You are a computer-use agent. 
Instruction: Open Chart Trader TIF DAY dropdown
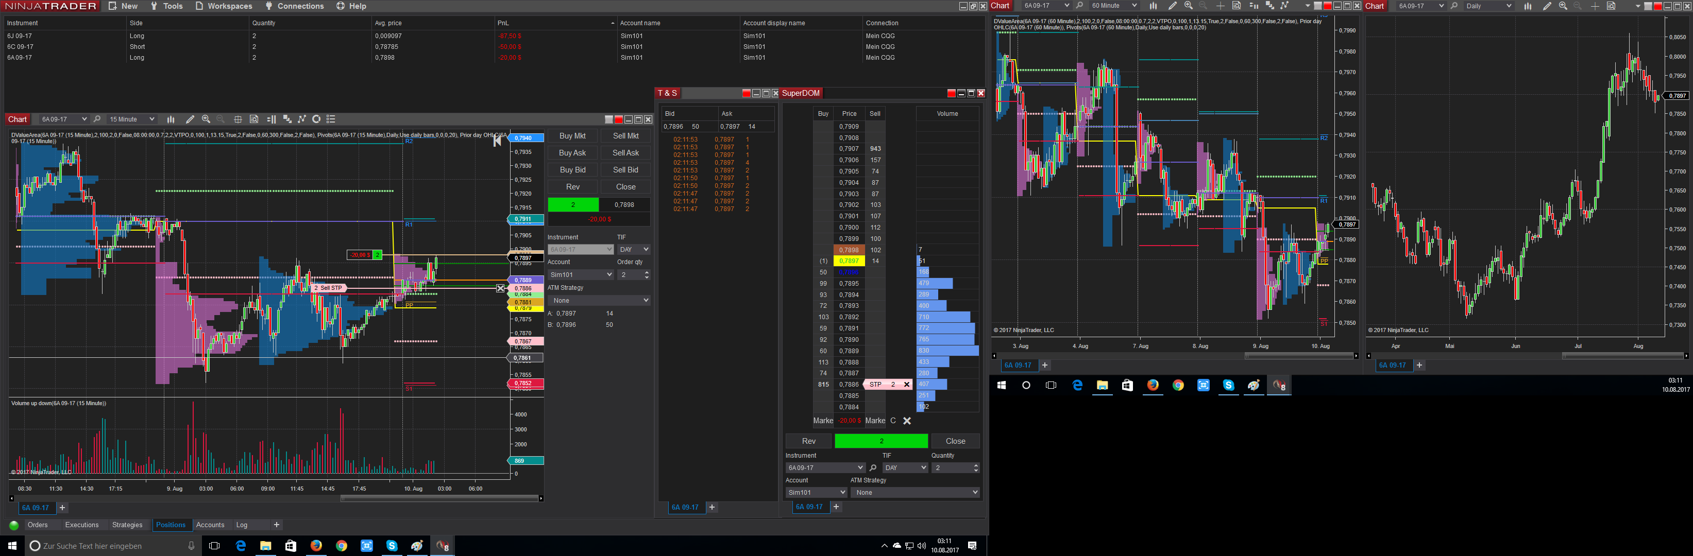coord(634,250)
